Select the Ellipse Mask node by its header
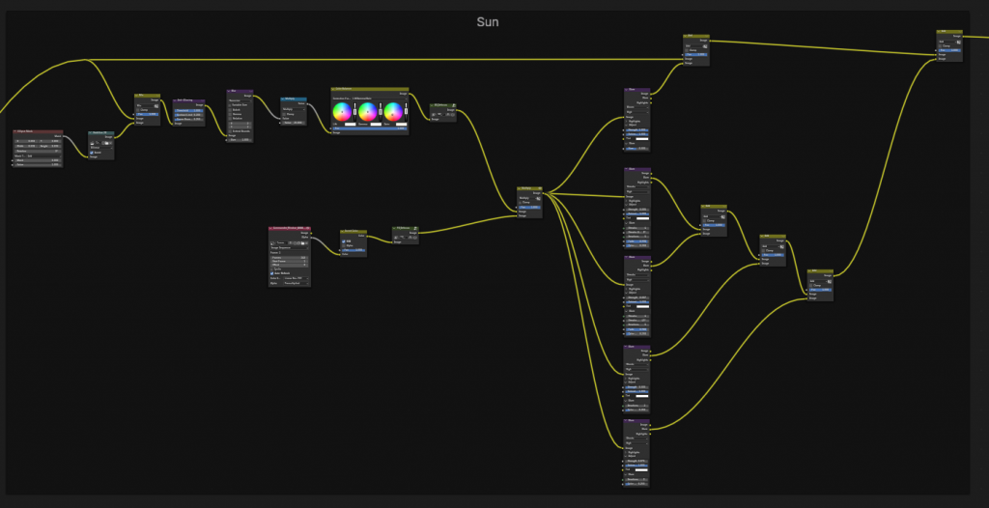 (39, 131)
